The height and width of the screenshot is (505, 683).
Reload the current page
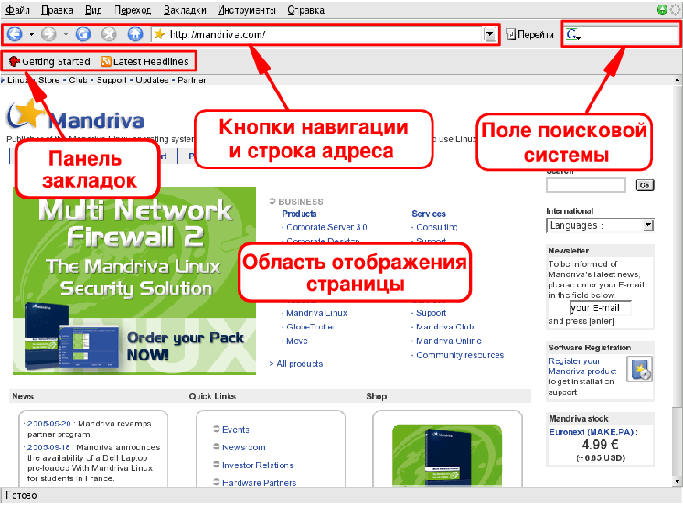point(83,34)
